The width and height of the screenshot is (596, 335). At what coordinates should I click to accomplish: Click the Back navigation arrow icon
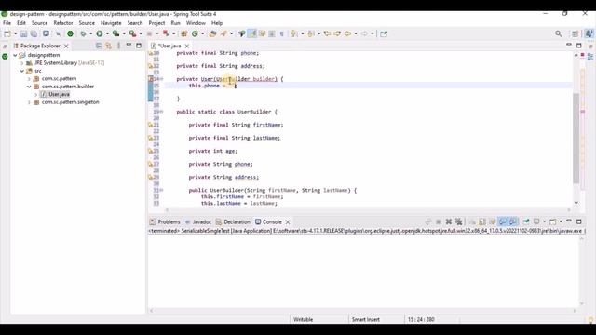[x=347, y=33]
